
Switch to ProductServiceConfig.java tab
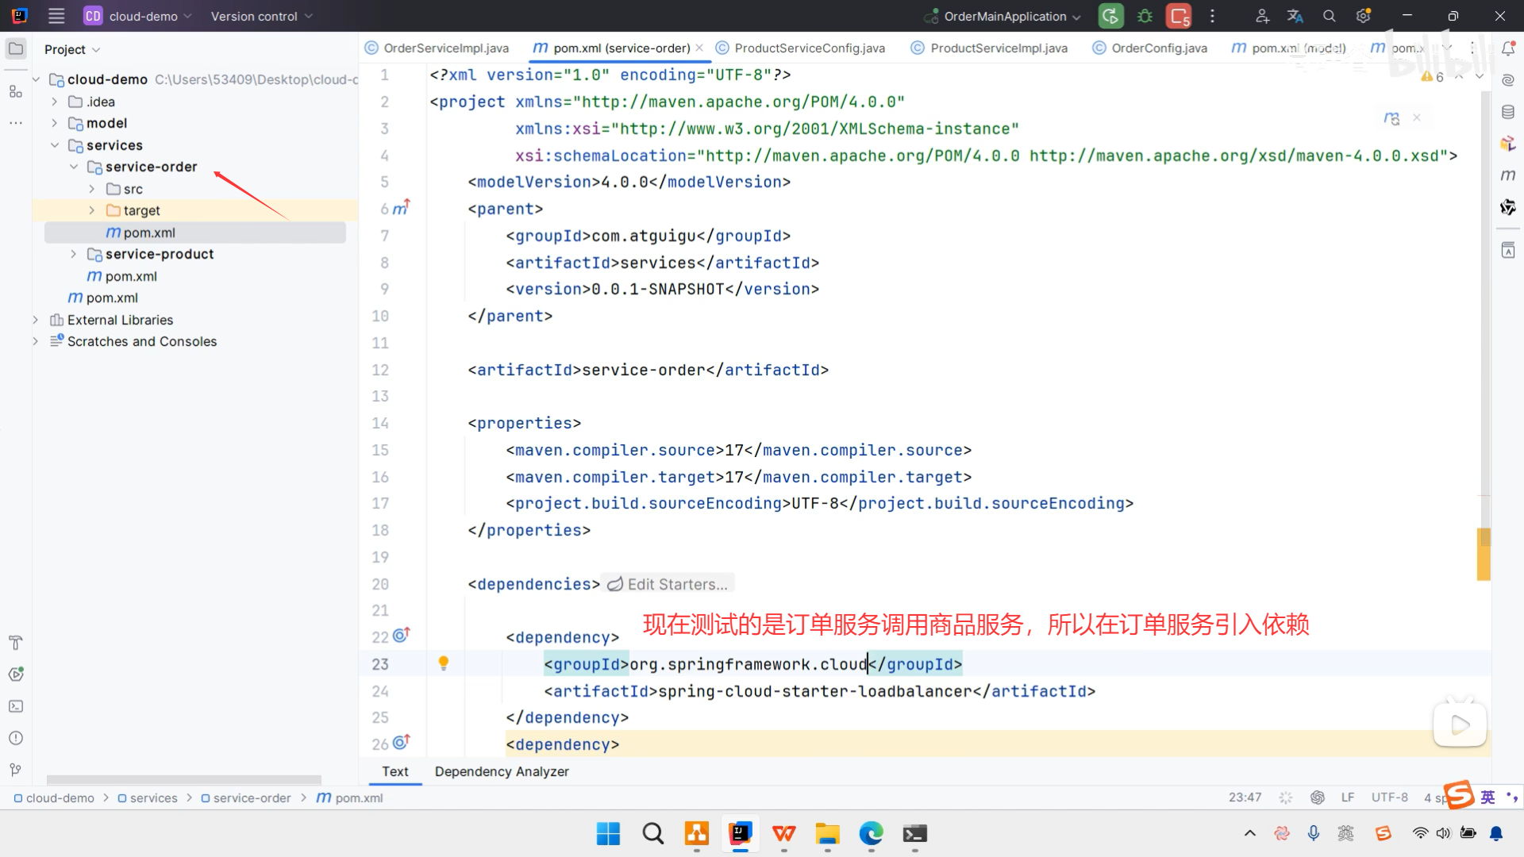pos(809,48)
